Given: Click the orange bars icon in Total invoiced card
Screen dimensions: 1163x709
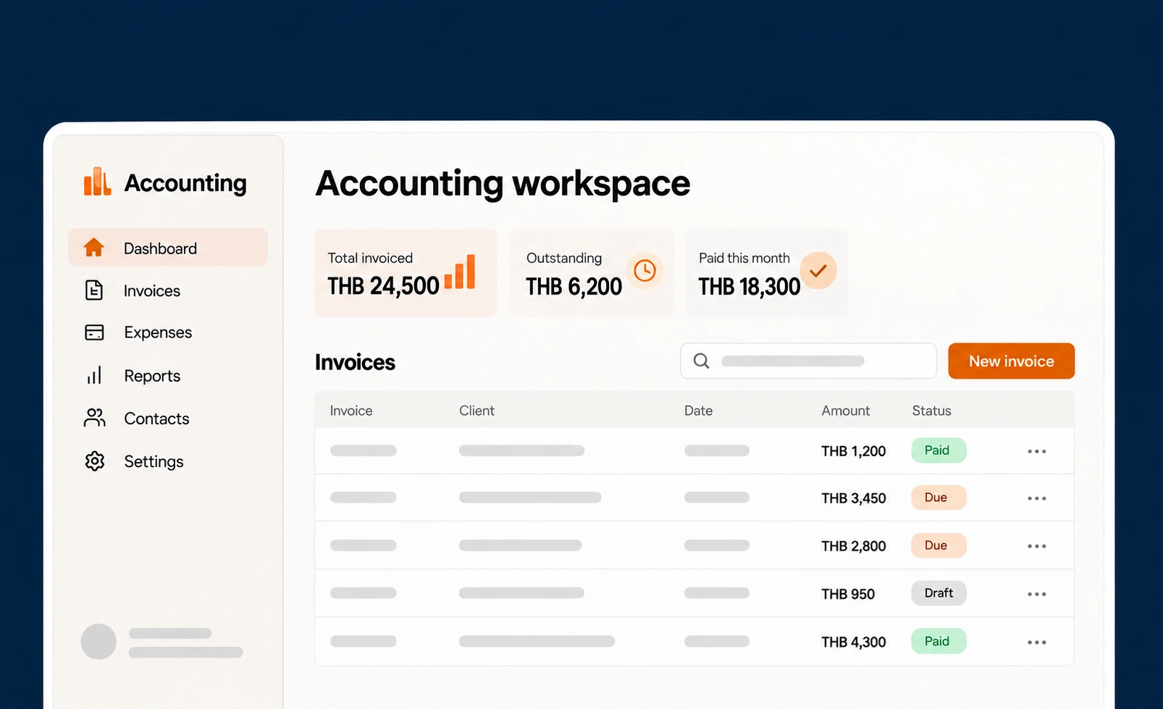Looking at the screenshot, I should (460, 272).
